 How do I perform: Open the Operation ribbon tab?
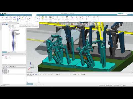[24, 15]
